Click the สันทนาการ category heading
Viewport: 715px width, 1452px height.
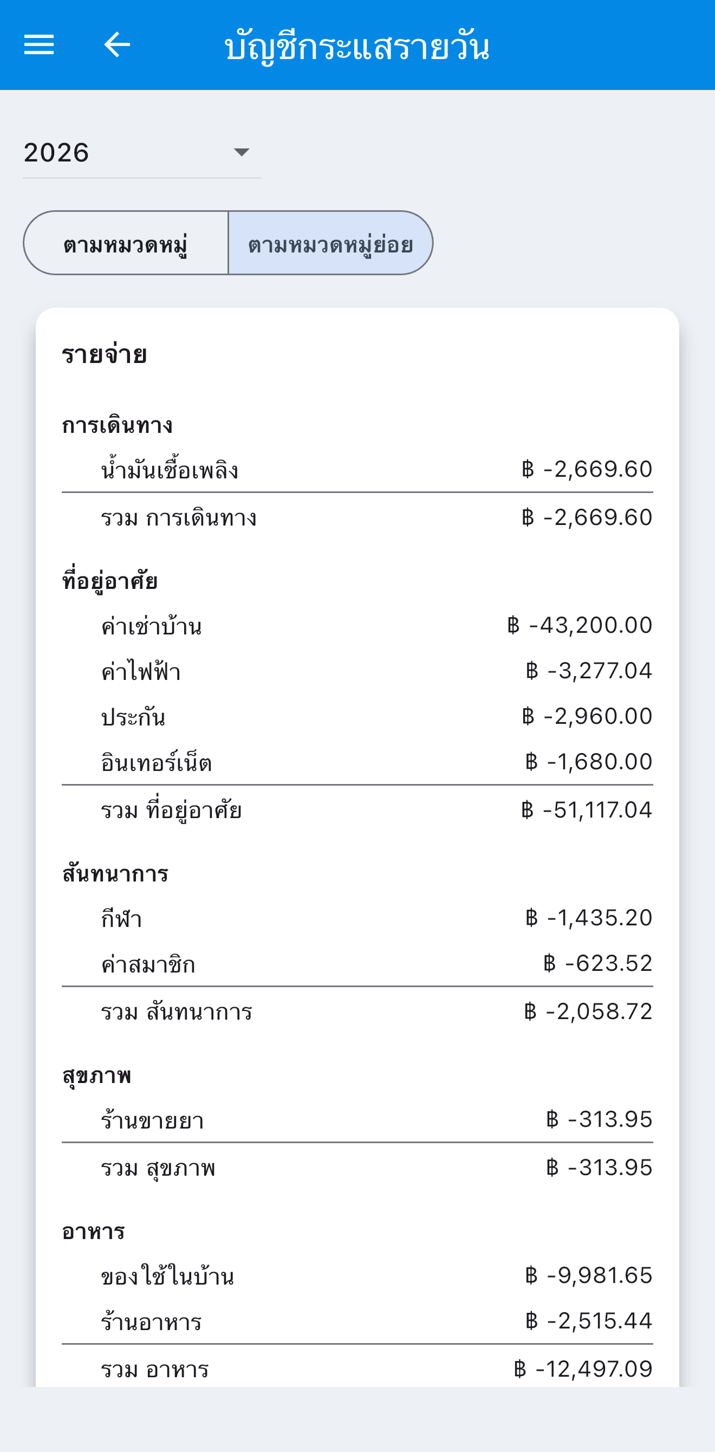click(115, 874)
